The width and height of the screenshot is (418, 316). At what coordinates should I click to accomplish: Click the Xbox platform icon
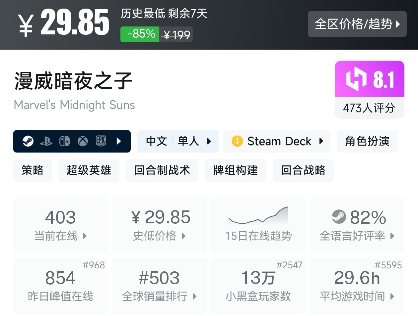[83, 141]
